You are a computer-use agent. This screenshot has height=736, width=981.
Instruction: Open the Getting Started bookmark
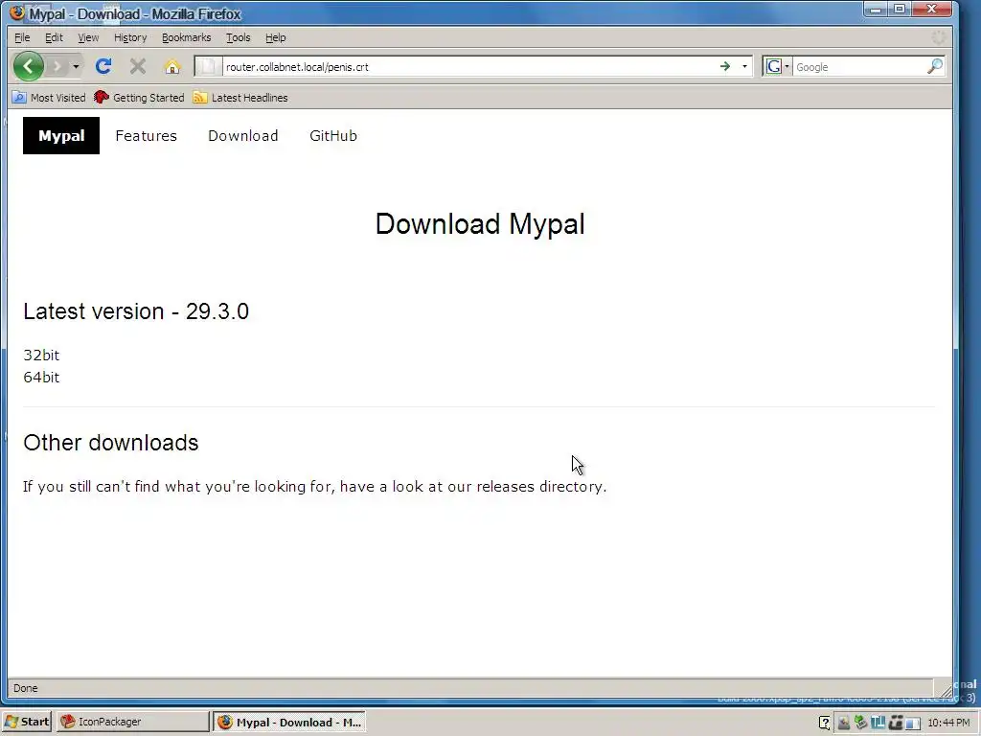[x=139, y=98]
